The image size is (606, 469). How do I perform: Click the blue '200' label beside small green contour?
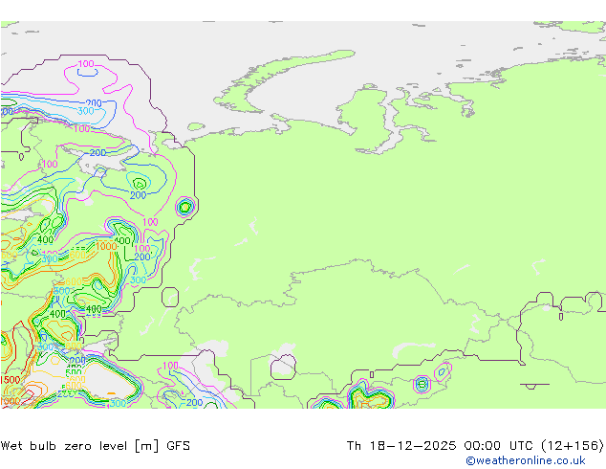pos(138,195)
